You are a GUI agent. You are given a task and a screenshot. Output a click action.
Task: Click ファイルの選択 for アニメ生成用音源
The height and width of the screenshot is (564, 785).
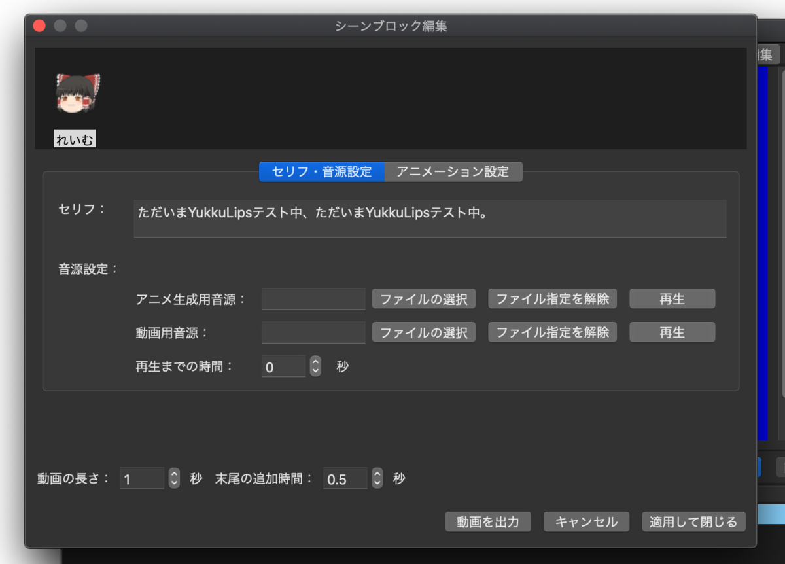pos(423,298)
